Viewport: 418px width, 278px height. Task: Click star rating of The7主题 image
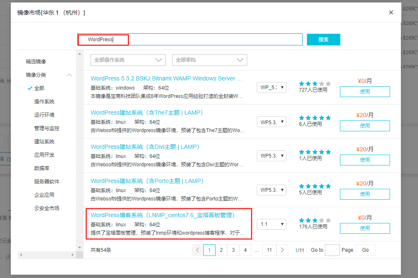[315, 118]
